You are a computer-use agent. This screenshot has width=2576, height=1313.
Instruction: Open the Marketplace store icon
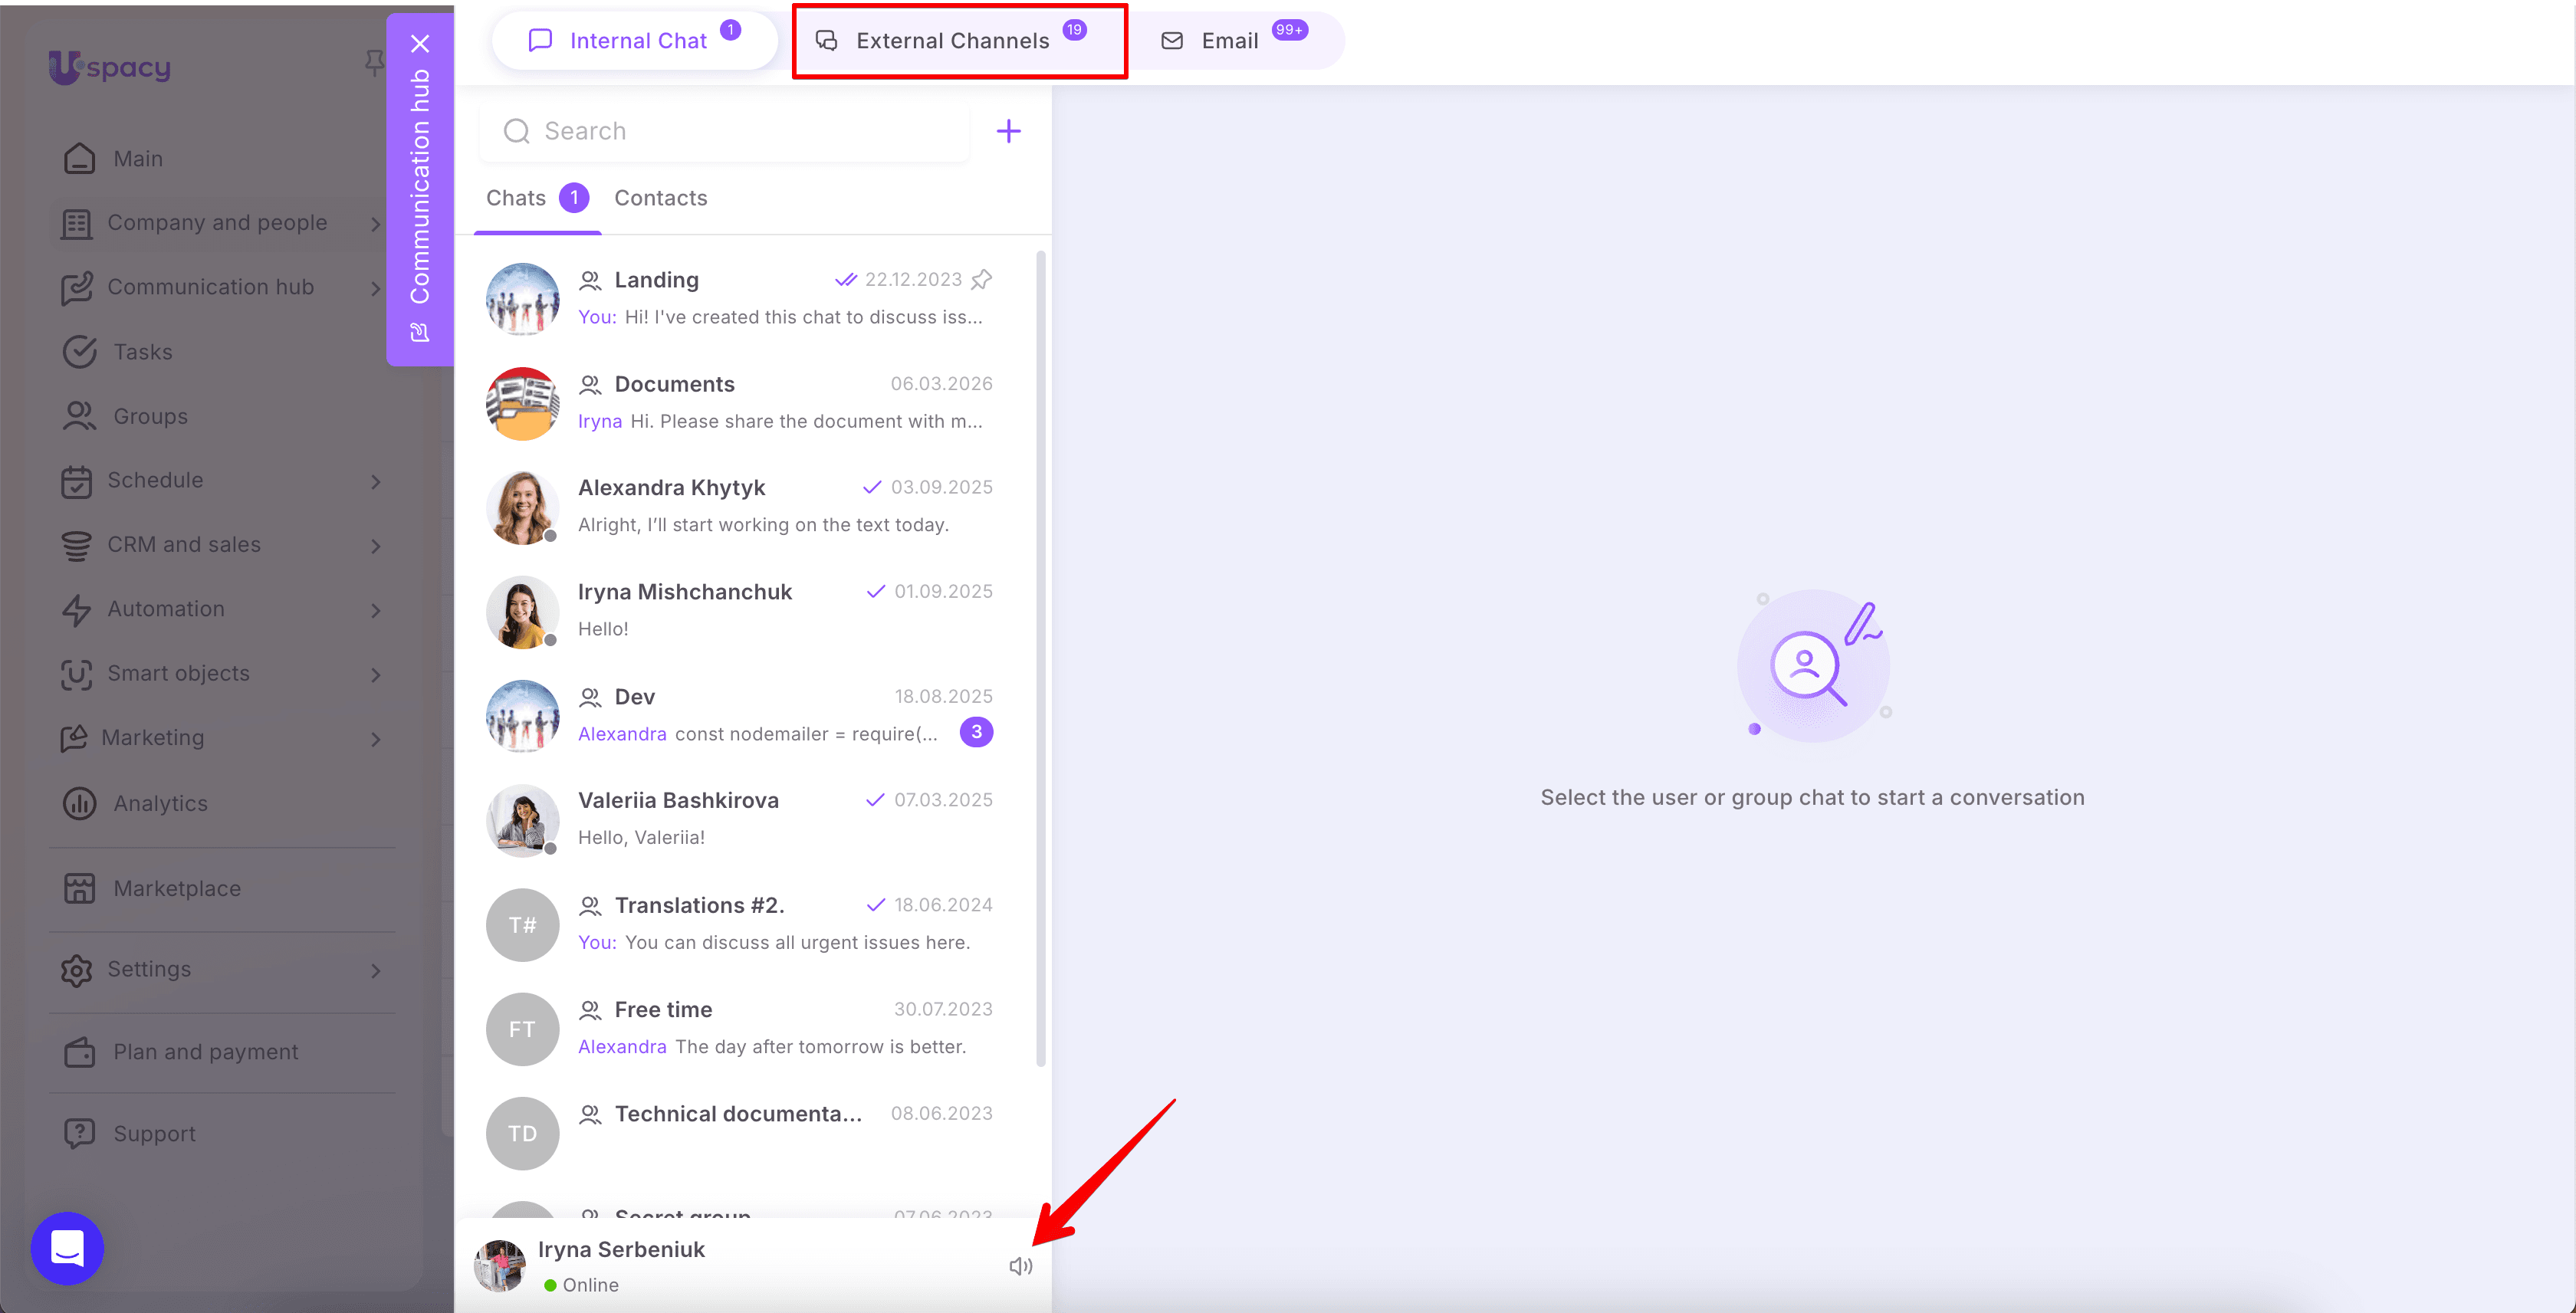click(79, 888)
